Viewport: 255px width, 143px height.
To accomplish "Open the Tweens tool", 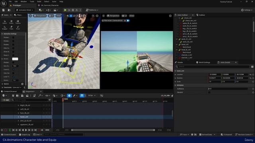I will point(18,22).
